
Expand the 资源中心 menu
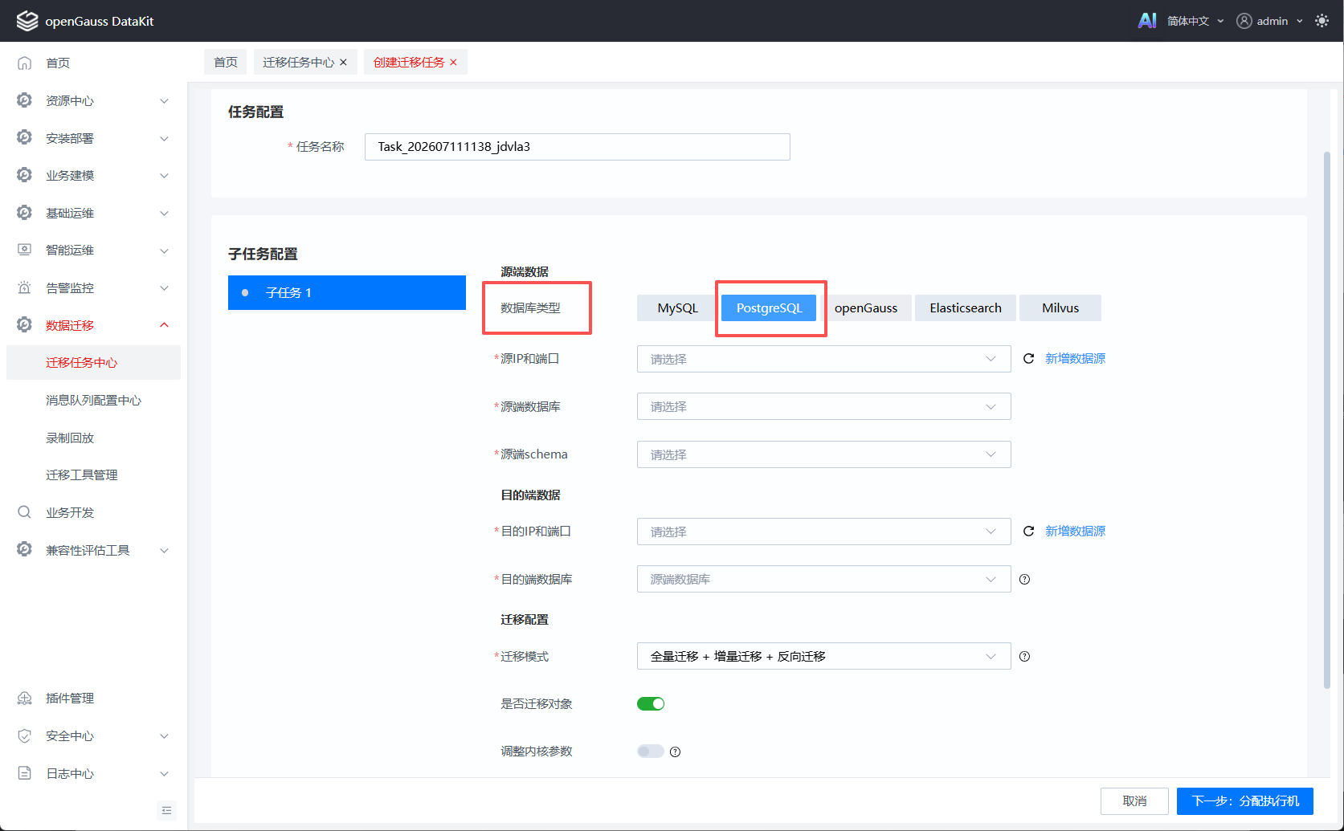tap(164, 100)
